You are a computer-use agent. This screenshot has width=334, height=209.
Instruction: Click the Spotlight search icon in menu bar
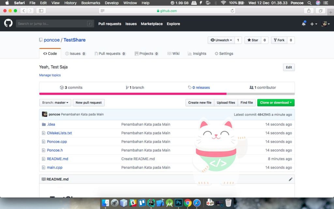(309, 3)
